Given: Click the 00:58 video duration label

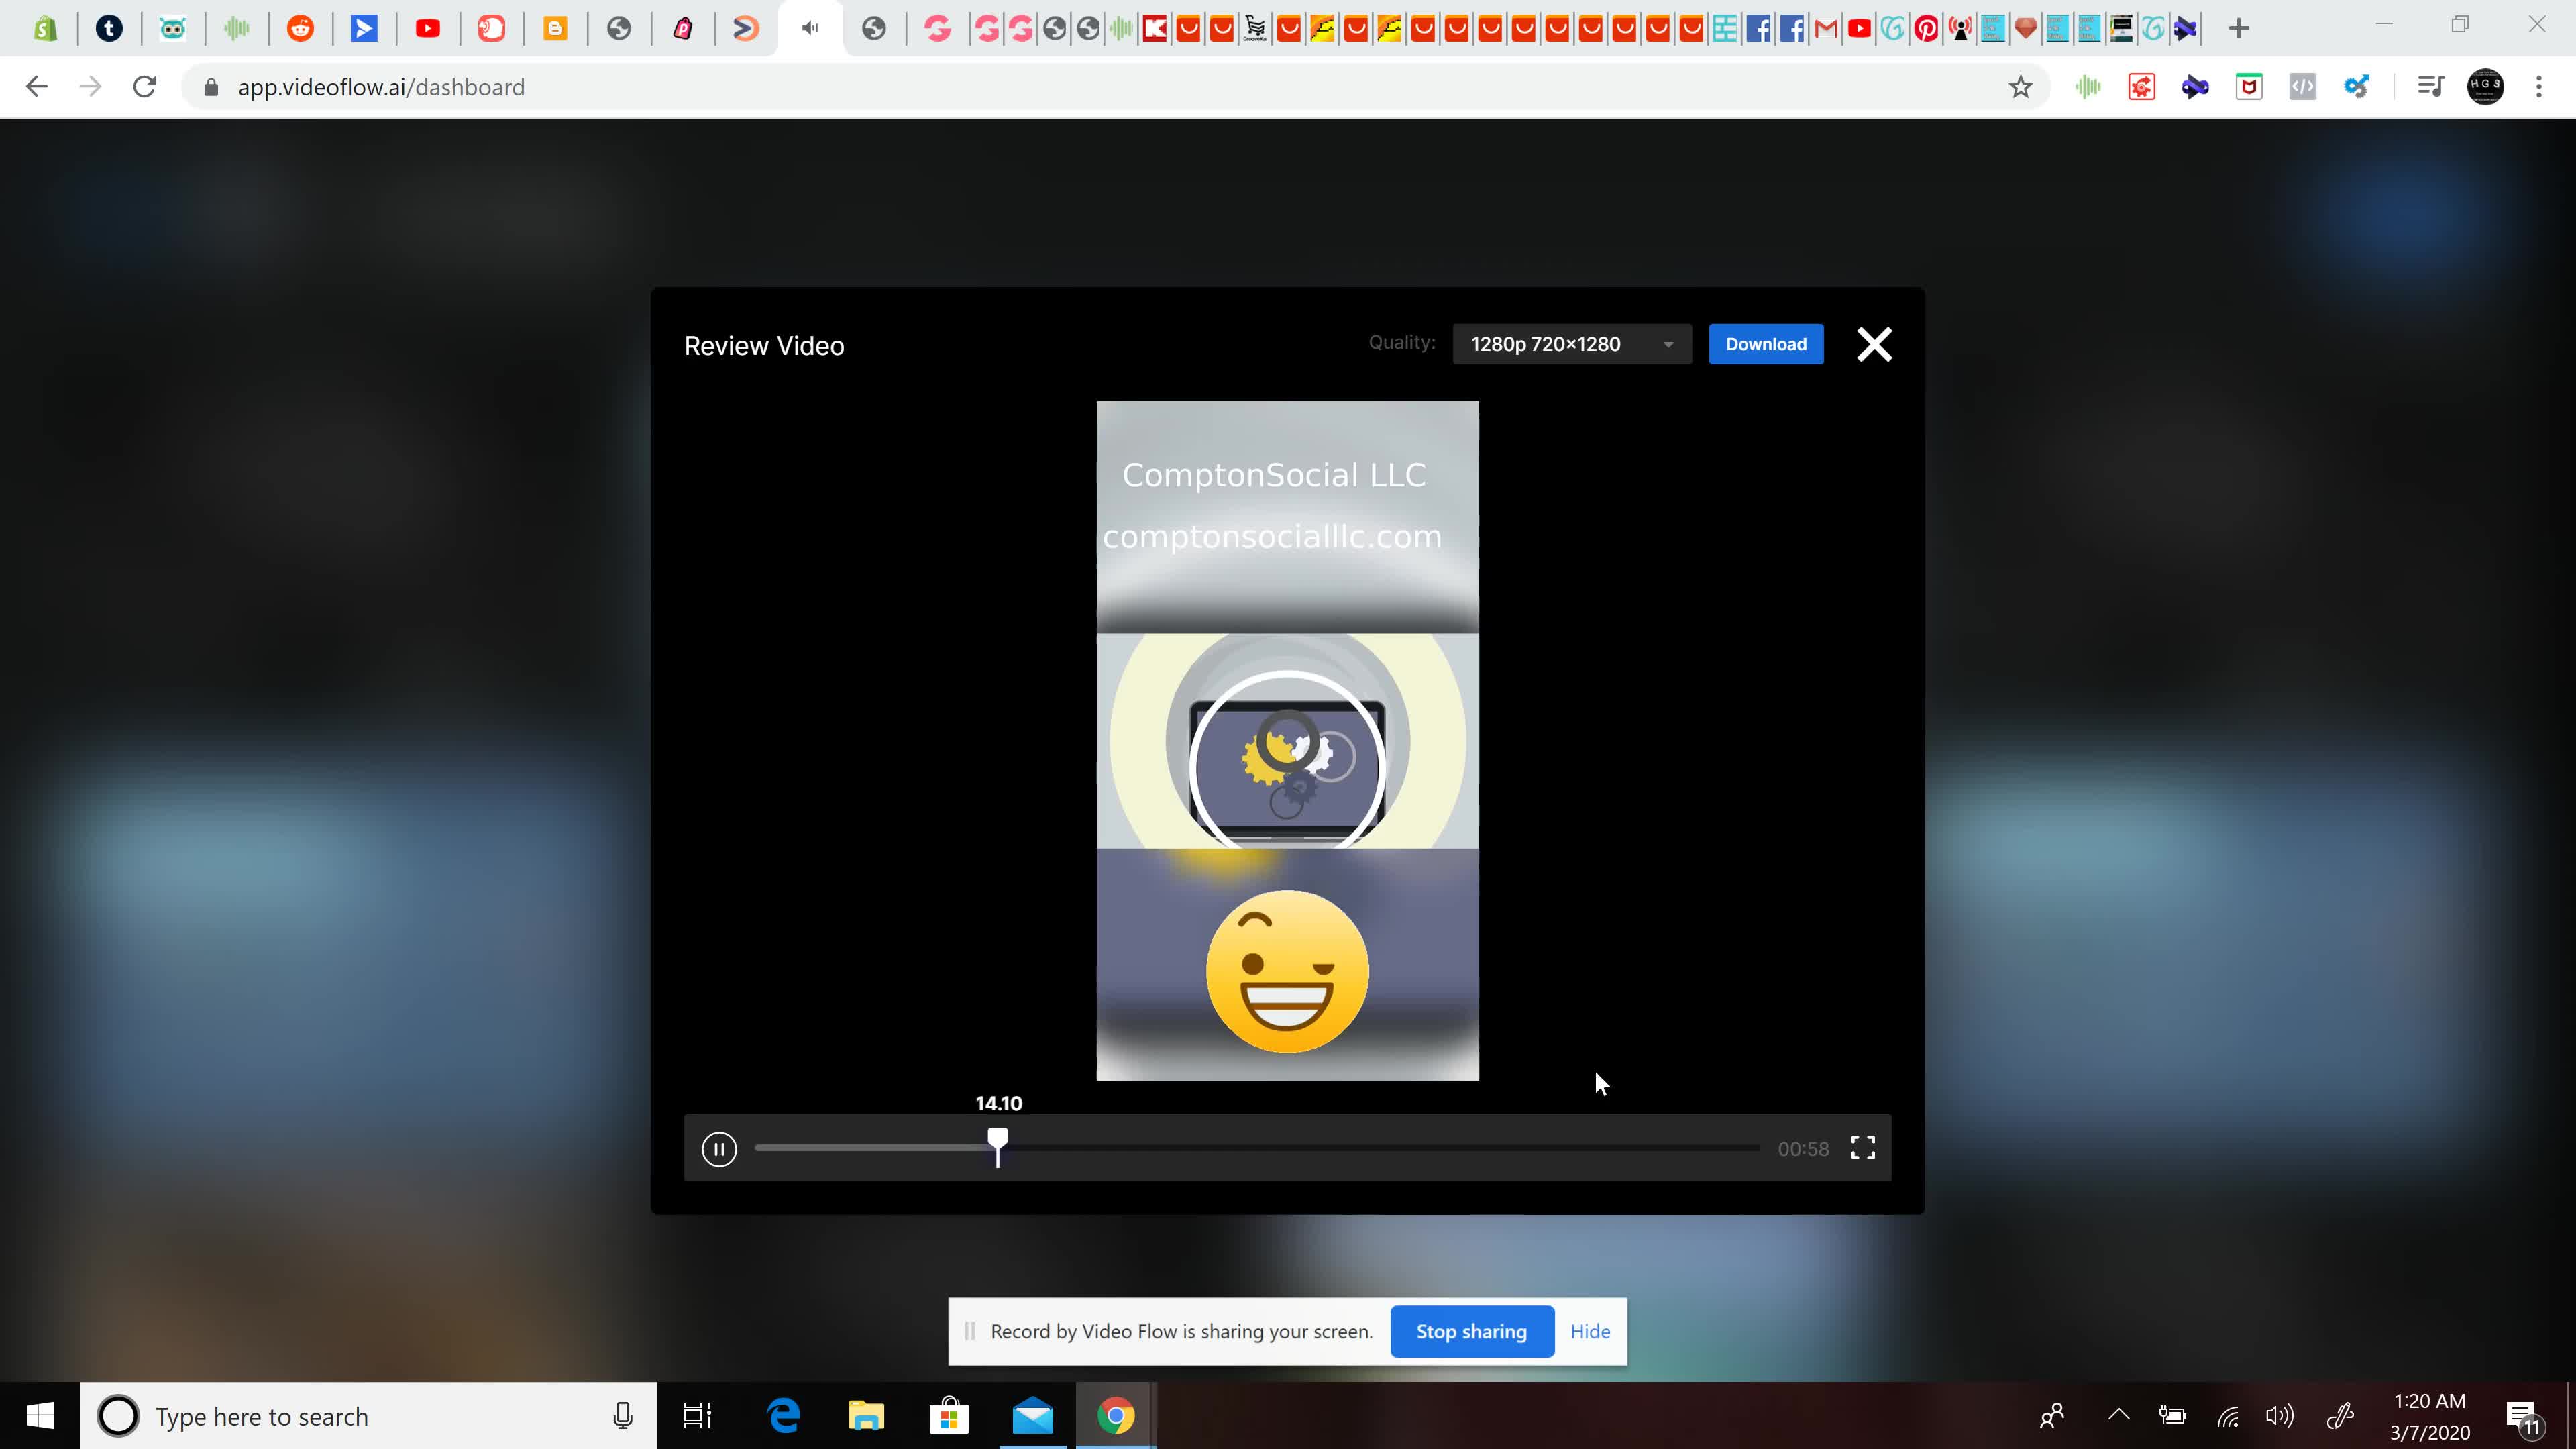Looking at the screenshot, I should coord(1803,1149).
